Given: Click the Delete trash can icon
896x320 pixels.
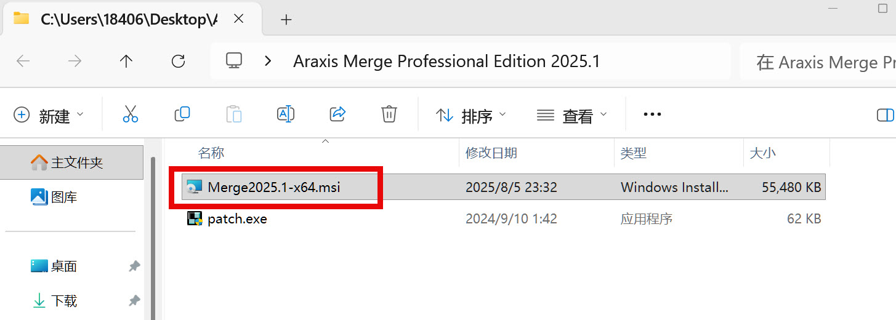Looking at the screenshot, I should (x=389, y=114).
